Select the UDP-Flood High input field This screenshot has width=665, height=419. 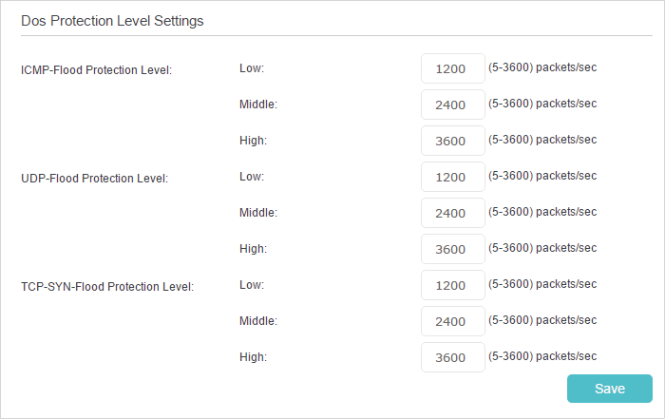pyautogui.click(x=453, y=249)
